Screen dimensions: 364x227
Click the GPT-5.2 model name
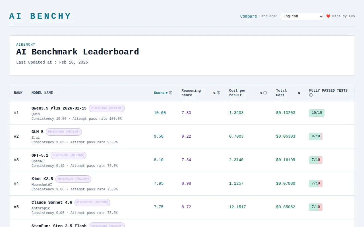40,155
